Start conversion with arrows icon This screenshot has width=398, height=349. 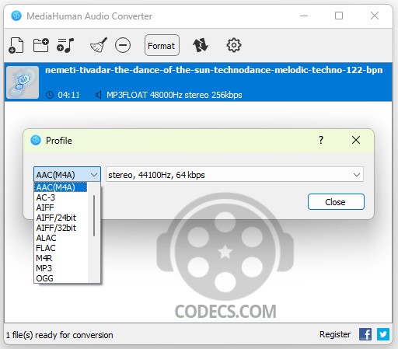201,45
